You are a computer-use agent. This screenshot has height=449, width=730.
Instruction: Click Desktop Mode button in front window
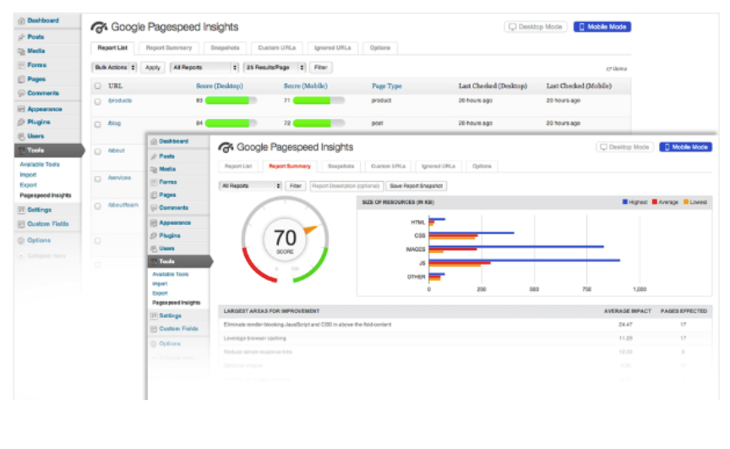(x=624, y=147)
